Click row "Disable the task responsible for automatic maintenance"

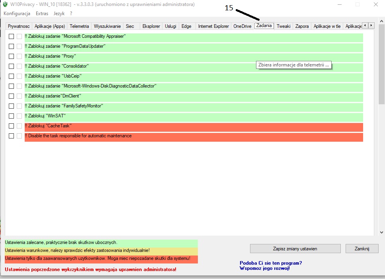click(x=194, y=137)
